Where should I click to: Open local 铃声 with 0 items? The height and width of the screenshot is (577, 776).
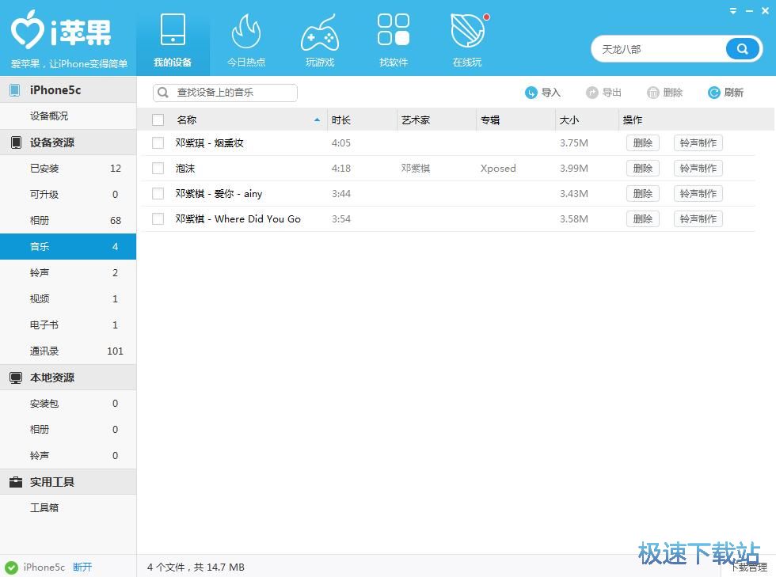click(68, 456)
